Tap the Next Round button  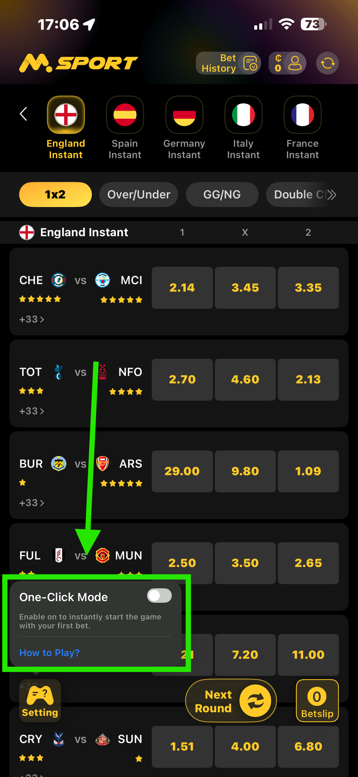[231, 700]
